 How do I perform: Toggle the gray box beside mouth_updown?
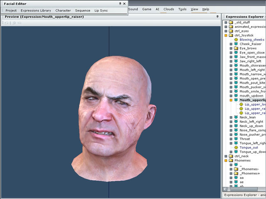click(231, 96)
